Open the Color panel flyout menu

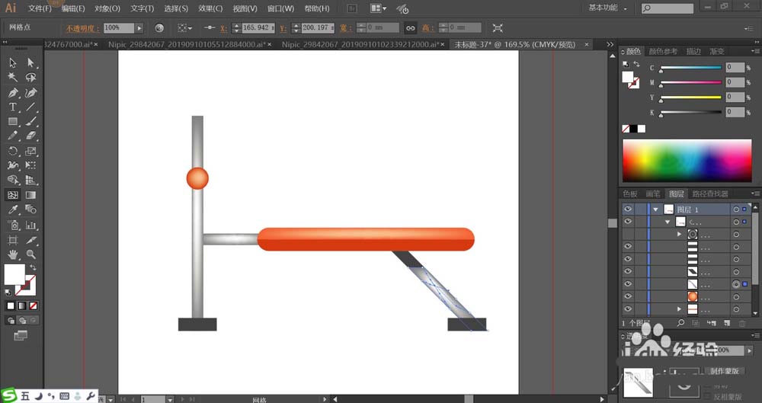coord(754,51)
